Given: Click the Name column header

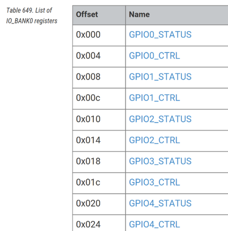Looking at the screenshot, I should 139,15.
